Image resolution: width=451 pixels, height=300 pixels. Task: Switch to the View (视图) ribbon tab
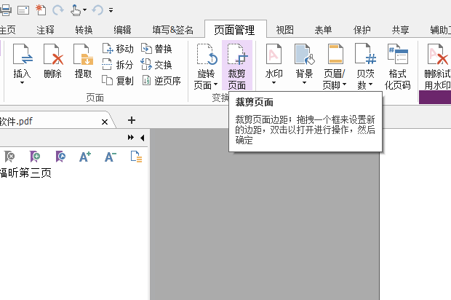click(x=284, y=30)
